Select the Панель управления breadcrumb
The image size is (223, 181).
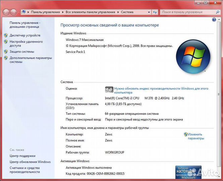45,12
